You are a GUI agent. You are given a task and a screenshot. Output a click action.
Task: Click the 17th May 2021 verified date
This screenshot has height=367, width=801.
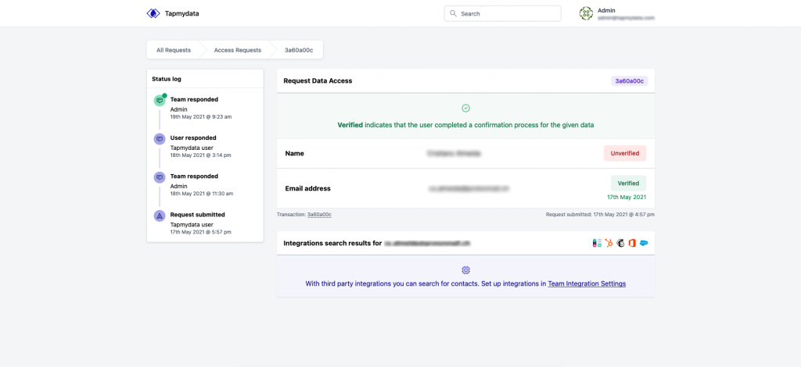point(628,197)
